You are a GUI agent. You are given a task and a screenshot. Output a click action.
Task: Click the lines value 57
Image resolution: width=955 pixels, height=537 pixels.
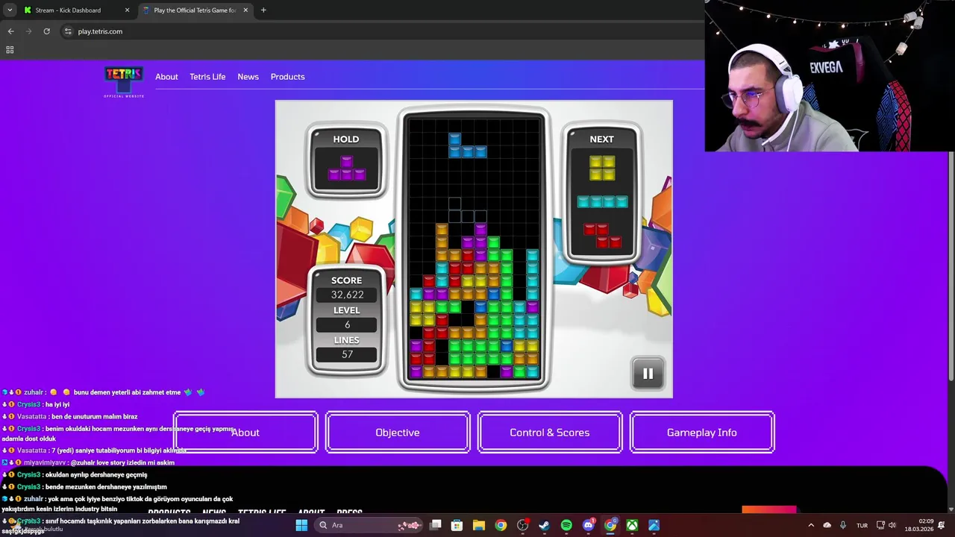click(347, 354)
